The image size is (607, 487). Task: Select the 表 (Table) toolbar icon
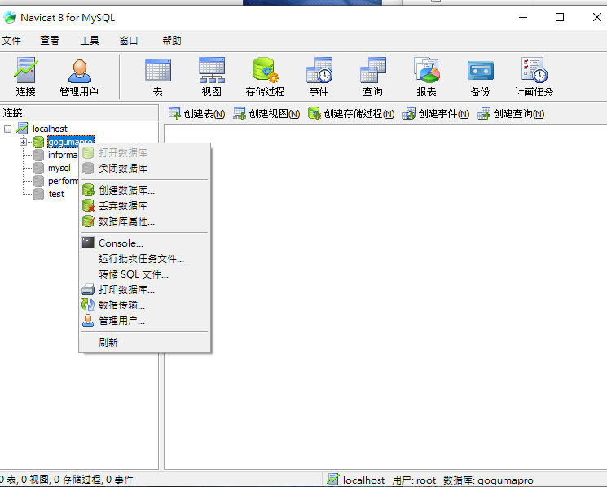[x=157, y=77]
